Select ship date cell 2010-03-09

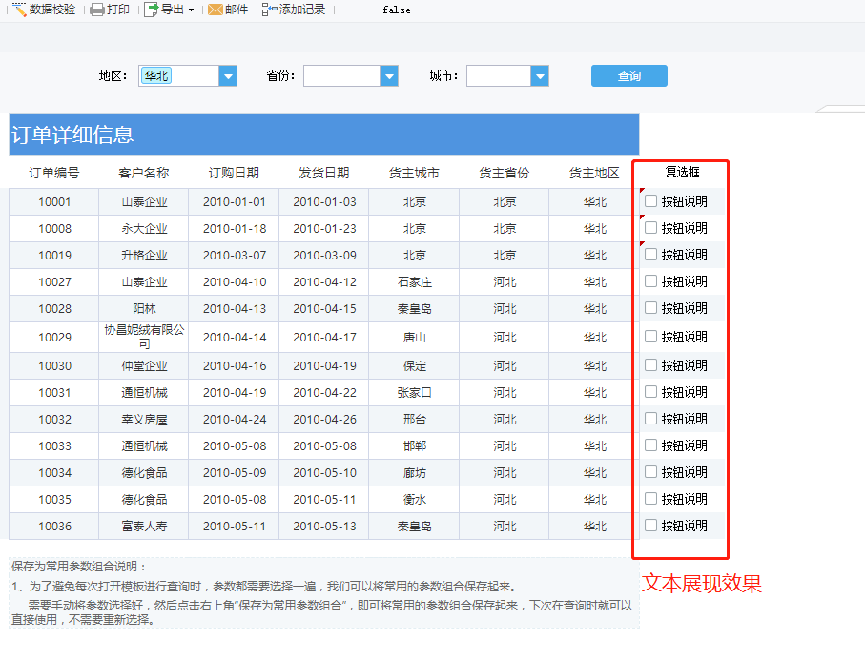coord(324,256)
